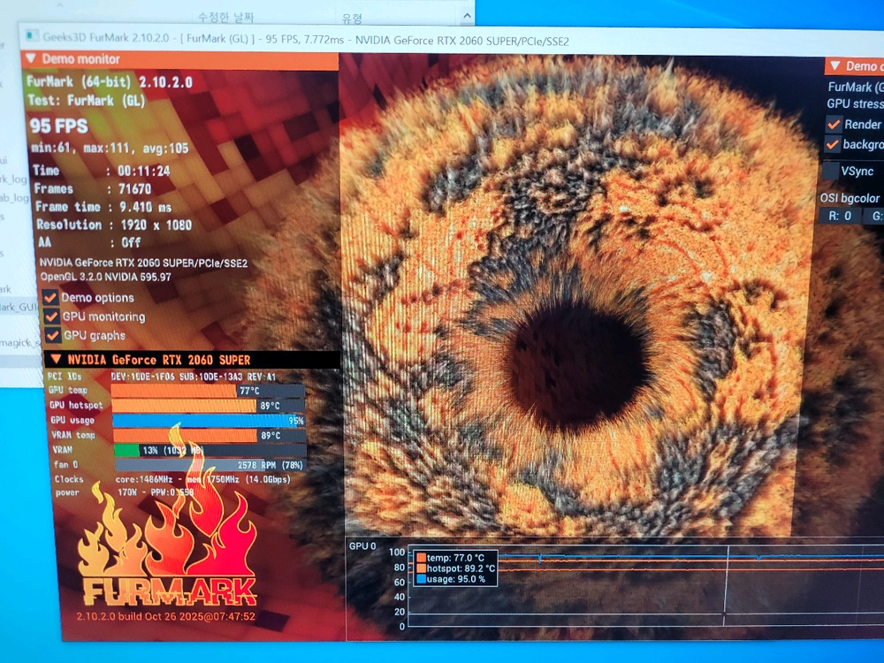Click the fan 0 2578 RPM bar
The height and width of the screenshot is (663, 884).
pyautogui.click(x=211, y=465)
